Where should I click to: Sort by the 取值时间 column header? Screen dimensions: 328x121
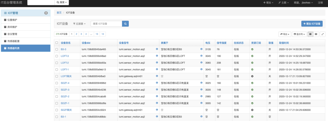point(284,43)
